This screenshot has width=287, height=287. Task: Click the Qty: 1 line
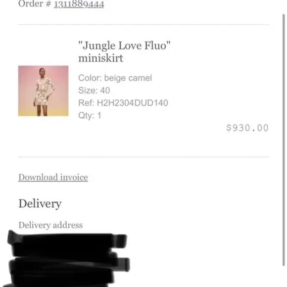point(90,115)
